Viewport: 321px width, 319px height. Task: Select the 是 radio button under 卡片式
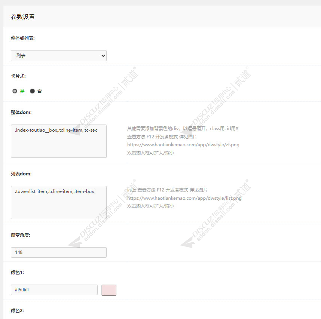tap(15, 91)
